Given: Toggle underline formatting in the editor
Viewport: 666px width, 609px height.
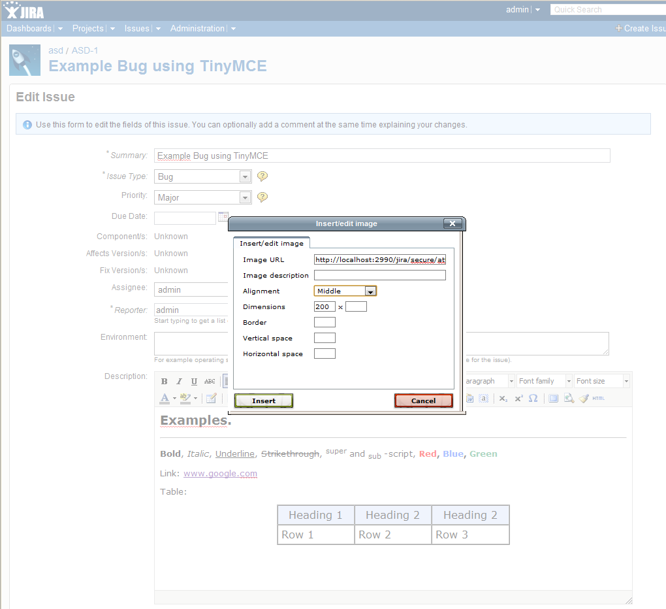Looking at the screenshot, I should [193, 381].
